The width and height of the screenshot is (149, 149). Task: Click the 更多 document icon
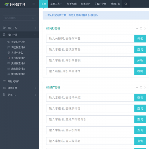point(4,95)
